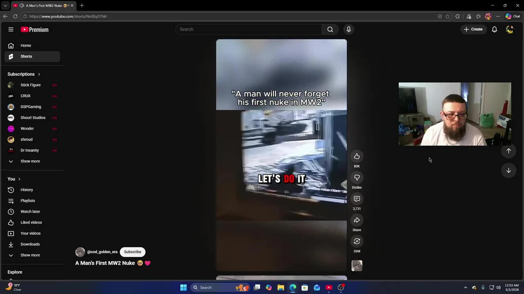The width and height of the screenshot is (524, 294).
Task: Open Playlists
Action: [x=32, y=201]
